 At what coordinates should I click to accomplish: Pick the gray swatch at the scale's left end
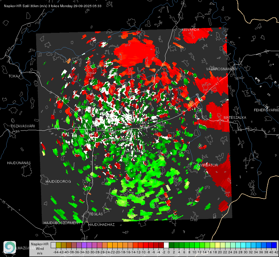(x=53, y=245)
